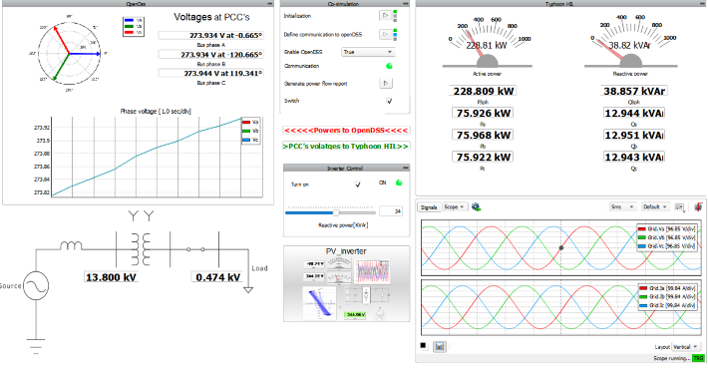Click the Reactive power slider handle
Viewport: 708px width, 368px height.
[336, 212]
